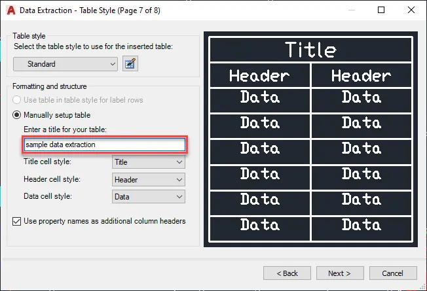
Task: Expand the Title cell style dropdown
Action: pyautogui.click(x=149, y=162)
